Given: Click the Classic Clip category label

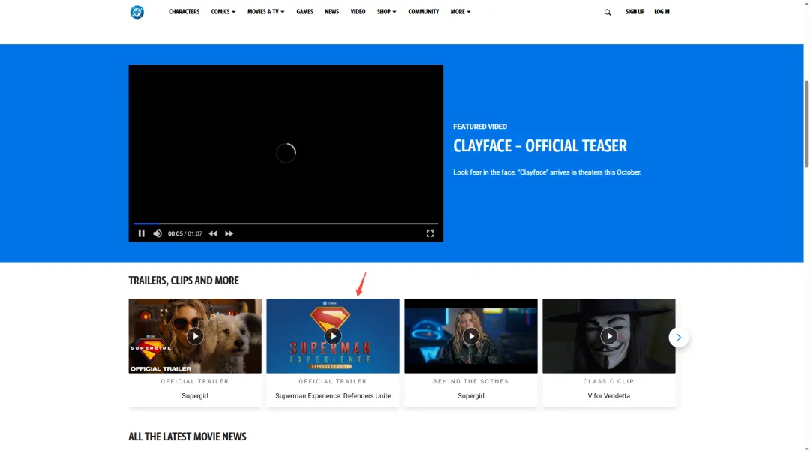Looking at the screenshot, I should click(608, 381).
